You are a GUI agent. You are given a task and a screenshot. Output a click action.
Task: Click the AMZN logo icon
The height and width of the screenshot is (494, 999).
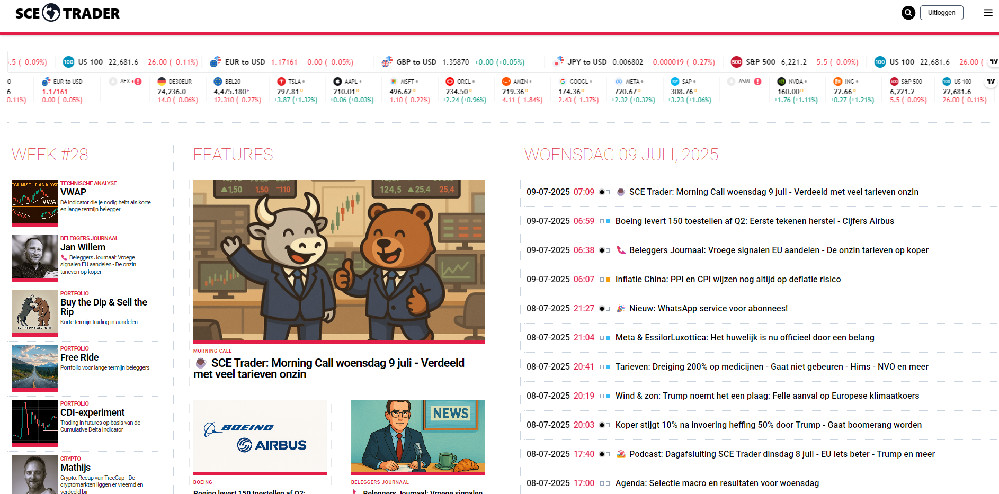tap(506, 82)
